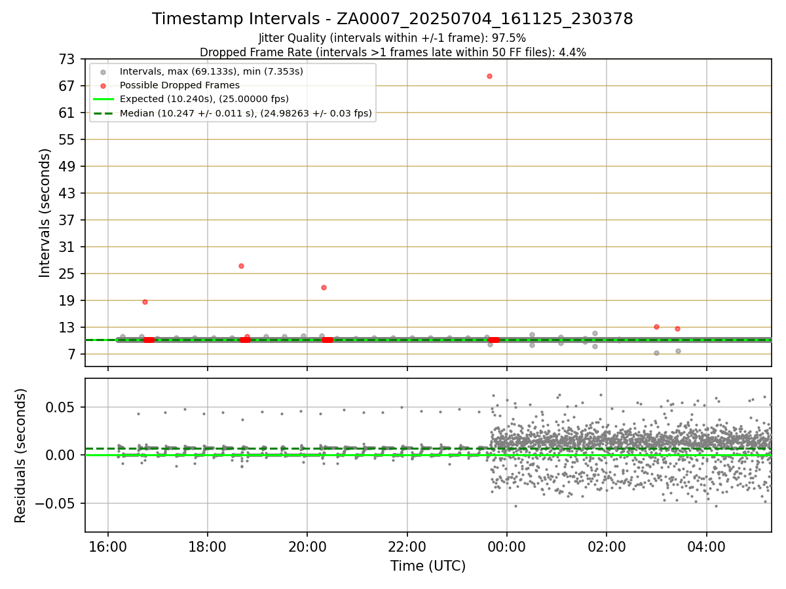Click the 7 y-axis tick label

pos(72,355)
